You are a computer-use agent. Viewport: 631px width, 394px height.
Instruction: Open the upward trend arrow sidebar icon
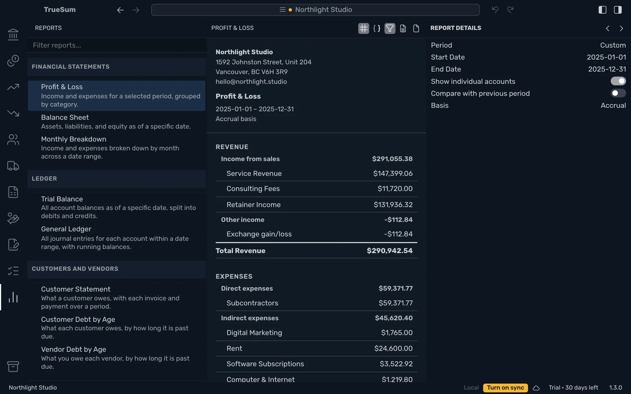[13, 87]
